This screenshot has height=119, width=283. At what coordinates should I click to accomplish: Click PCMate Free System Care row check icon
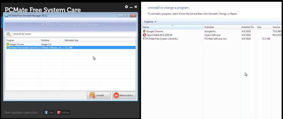[x=7, y=48]
